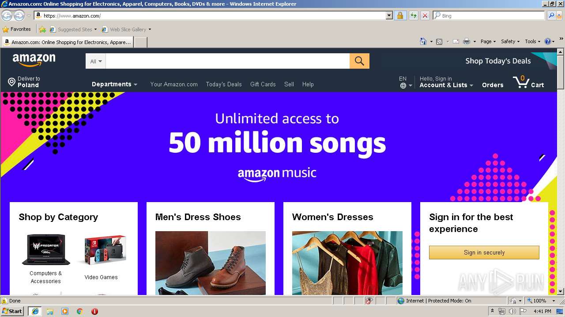Open the Tools menu
Screen dimensions: 565x317
pos(532,41)
